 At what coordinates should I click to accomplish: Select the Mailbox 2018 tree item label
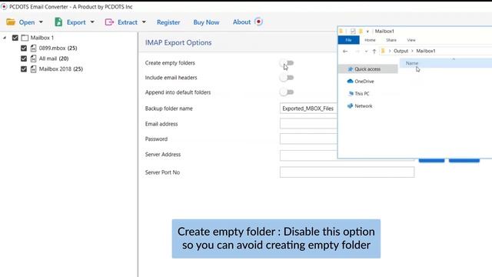(x=61, y=68)
